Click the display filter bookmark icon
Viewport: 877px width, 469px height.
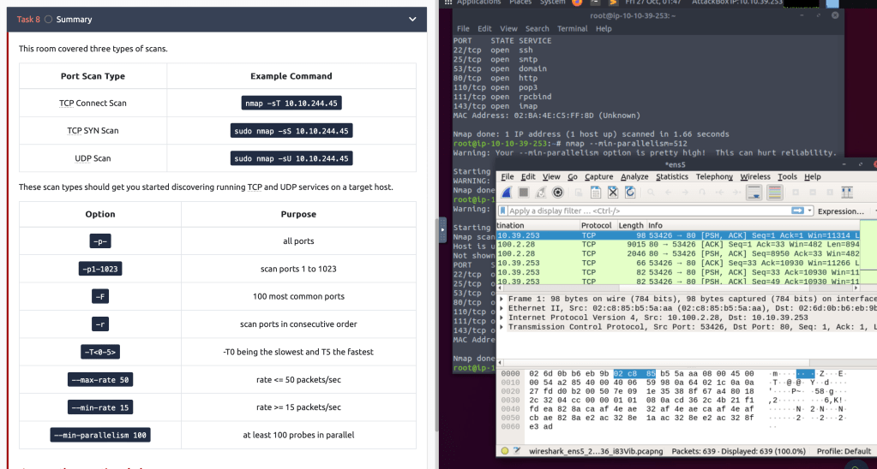point(504,211)
